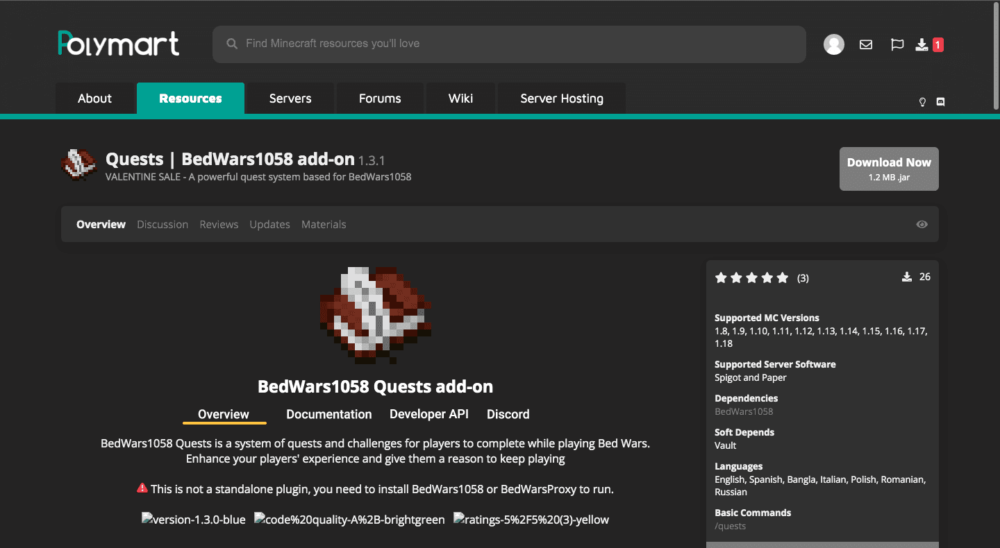Click the /quests basic command text
The height and width of the screenshot is (548, 1000).
pyautogui.click(x=731, y=526)
